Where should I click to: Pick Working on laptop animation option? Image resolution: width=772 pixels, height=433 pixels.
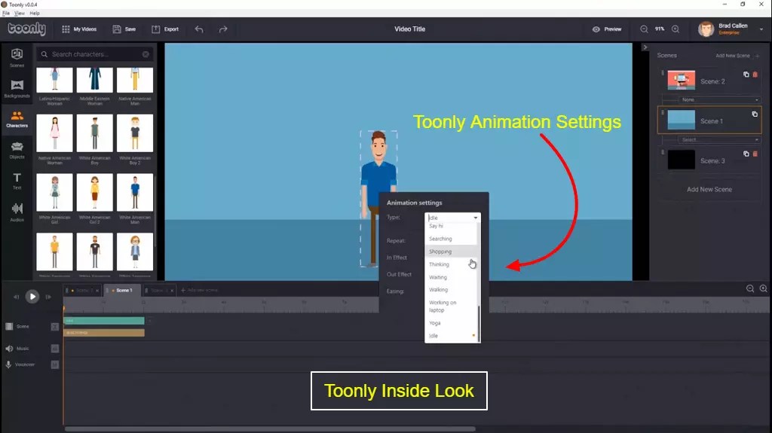451,306
